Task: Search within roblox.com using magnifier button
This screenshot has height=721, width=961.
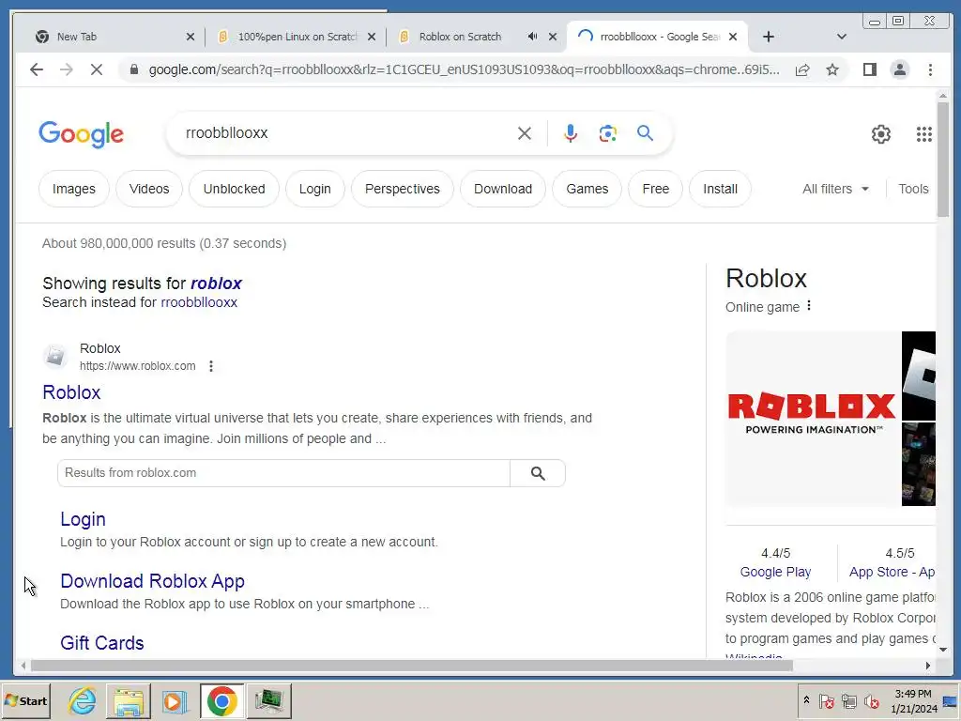Action: point(538,473)
